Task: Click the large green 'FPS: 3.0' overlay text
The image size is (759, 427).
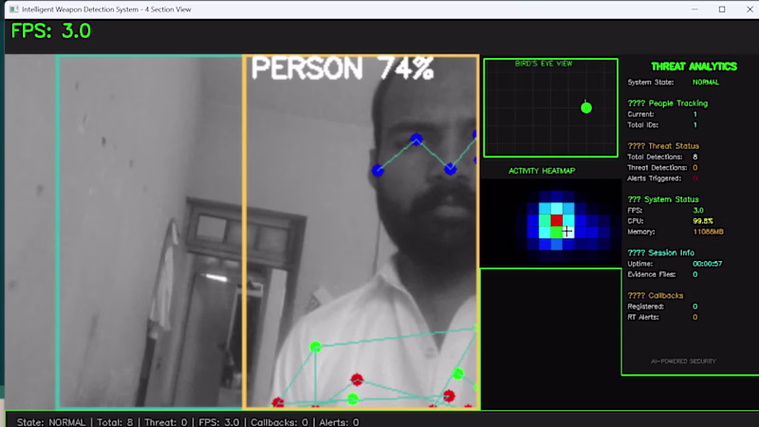Action: (x=51, y=31)
